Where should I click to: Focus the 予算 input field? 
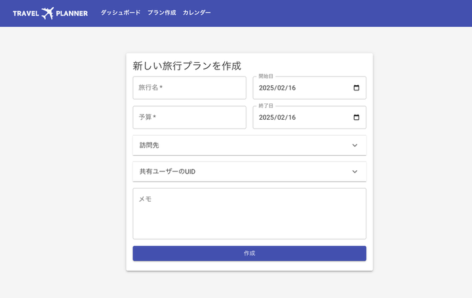(189, 117)
